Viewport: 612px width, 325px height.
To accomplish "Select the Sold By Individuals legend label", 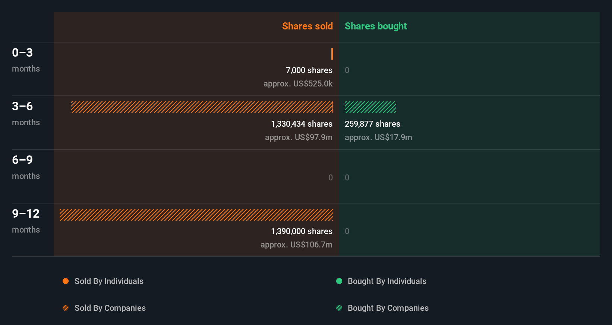I will [x=109, y=281].
